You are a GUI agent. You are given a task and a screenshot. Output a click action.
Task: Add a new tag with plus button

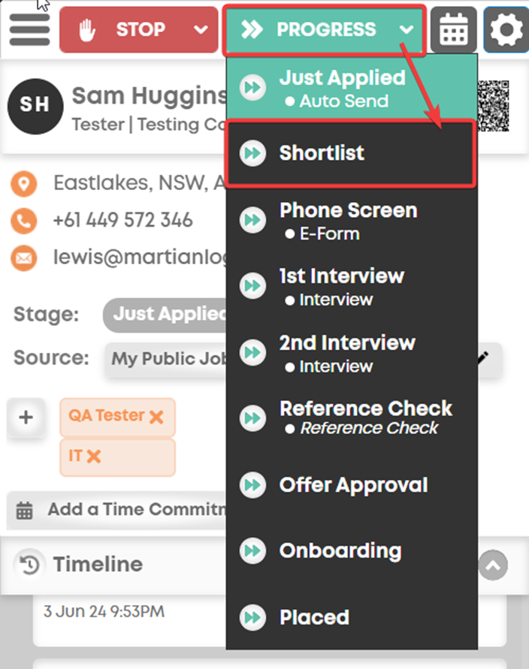(x=26, y=417)
